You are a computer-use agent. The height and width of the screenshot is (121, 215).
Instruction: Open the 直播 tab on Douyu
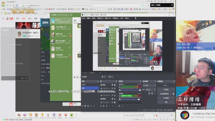click(23, 19)
